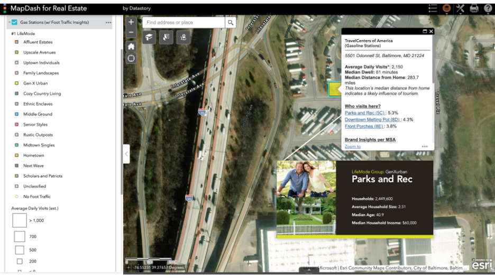Click Ethnic Enclaves legend entry
The height and width of the screenshot is (278, 495).
[x=38, y=104]
